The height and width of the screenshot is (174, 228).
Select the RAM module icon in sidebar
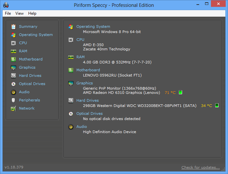tap(13, 51)
